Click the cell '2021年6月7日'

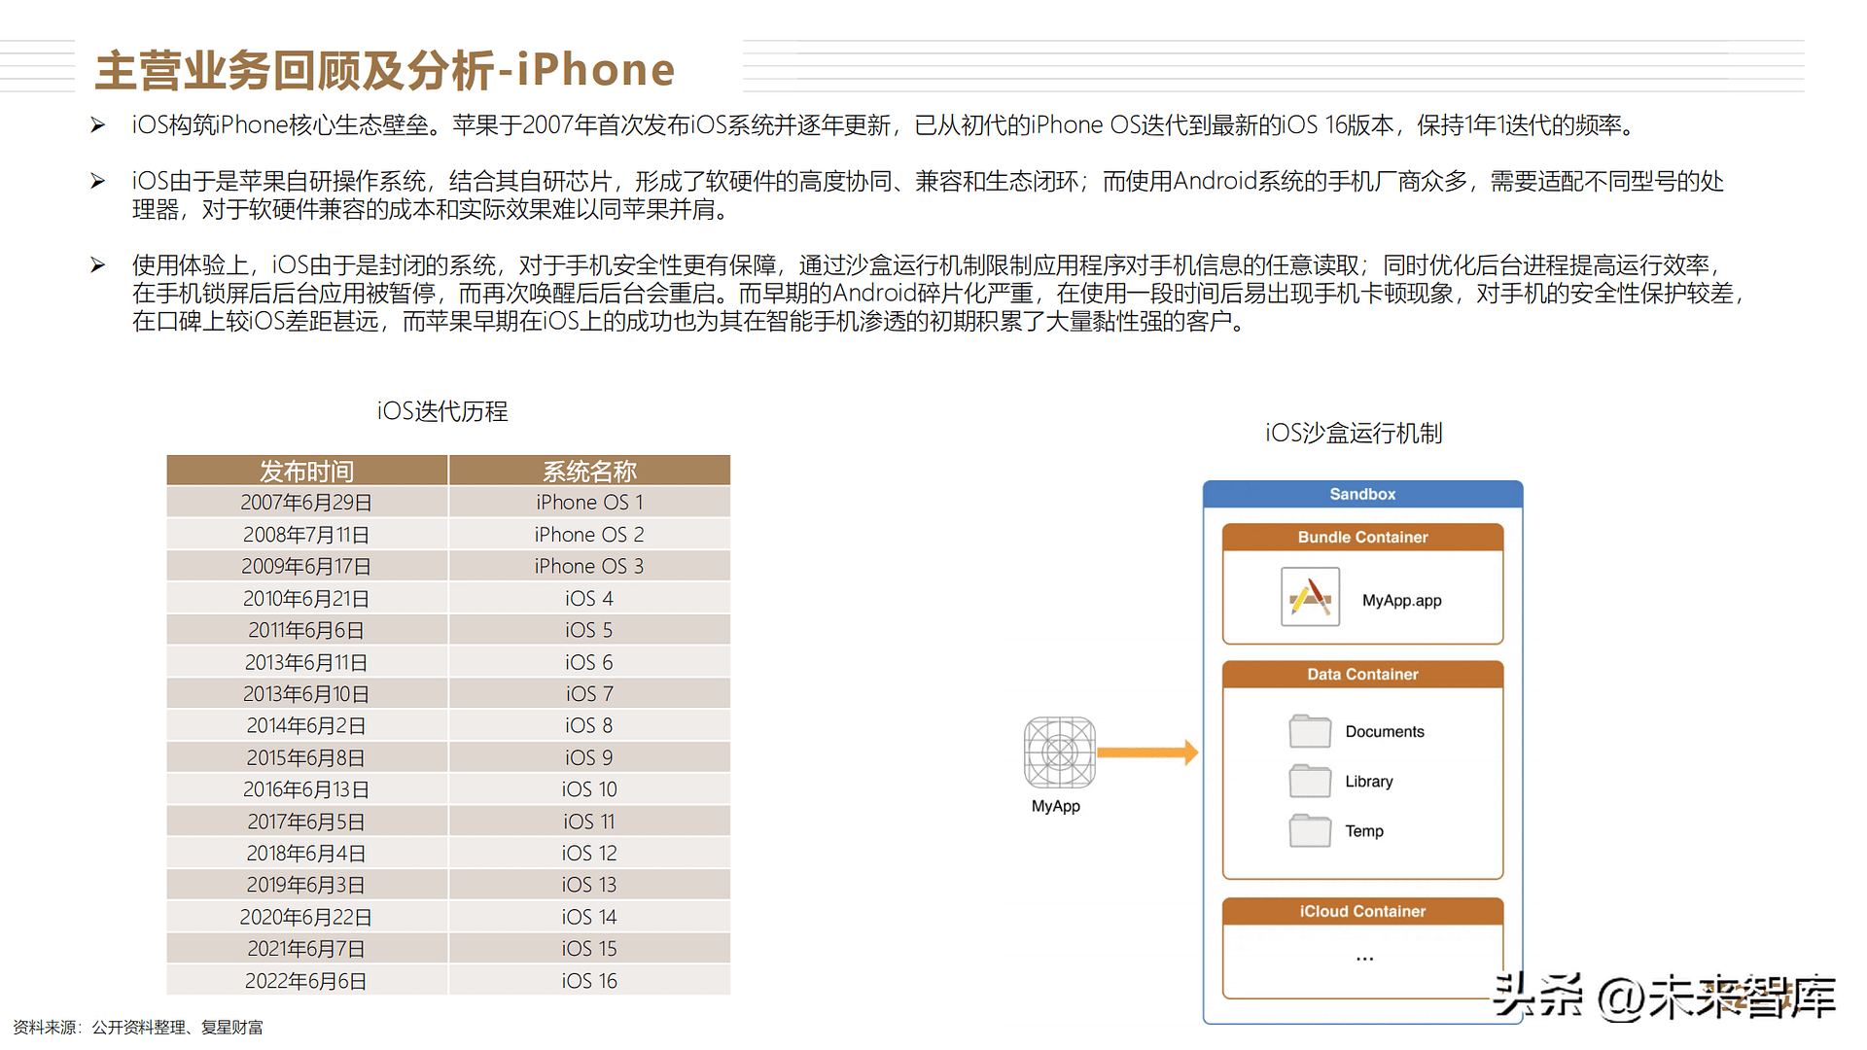(x=307, y=949)
